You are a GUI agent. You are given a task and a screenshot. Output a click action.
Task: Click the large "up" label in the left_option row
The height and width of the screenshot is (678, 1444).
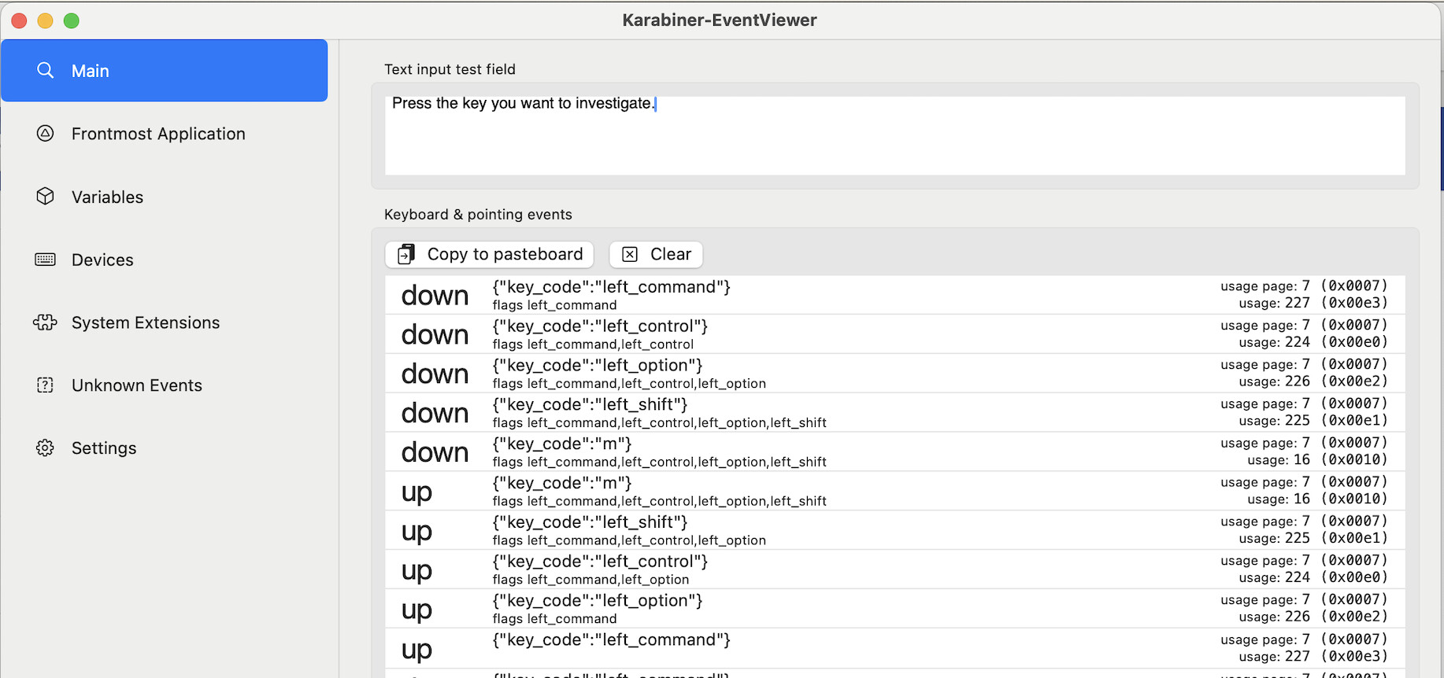point(417,610)
